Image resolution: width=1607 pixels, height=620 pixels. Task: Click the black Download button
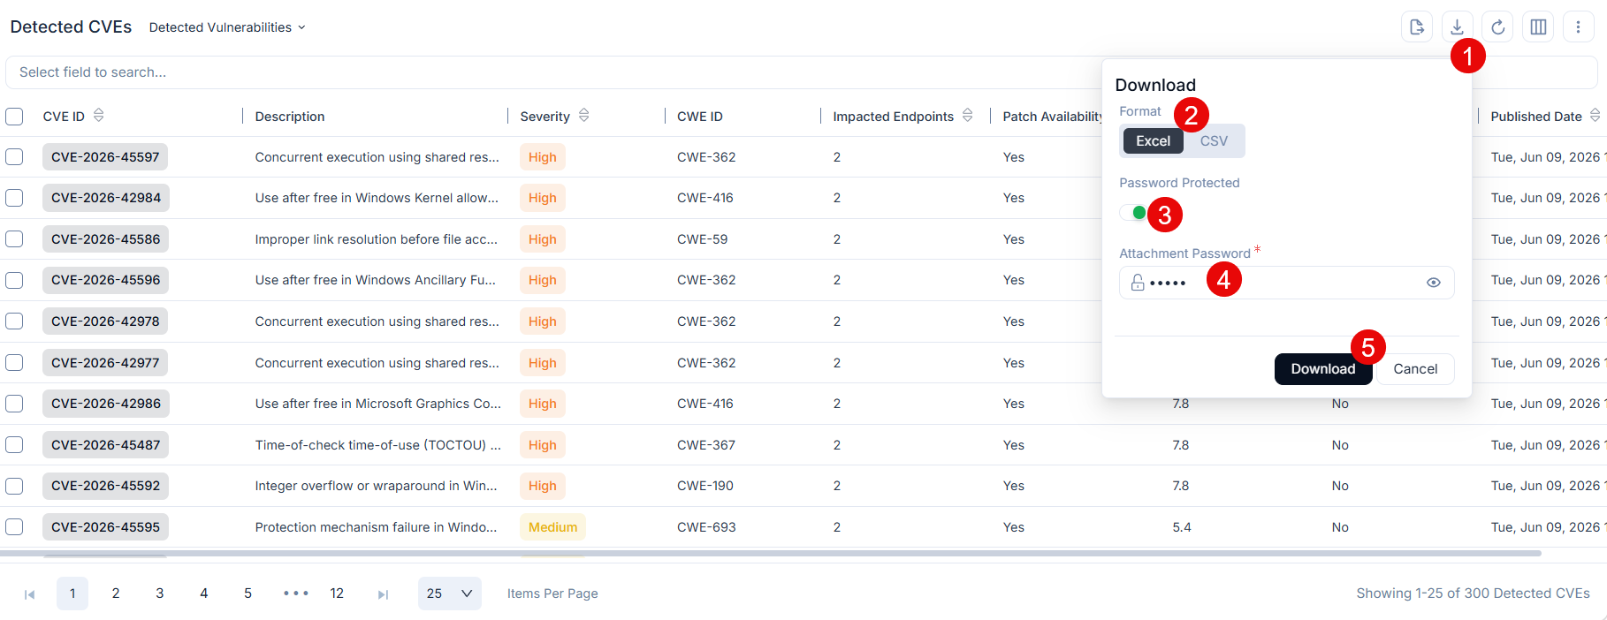click(1322, 369)
